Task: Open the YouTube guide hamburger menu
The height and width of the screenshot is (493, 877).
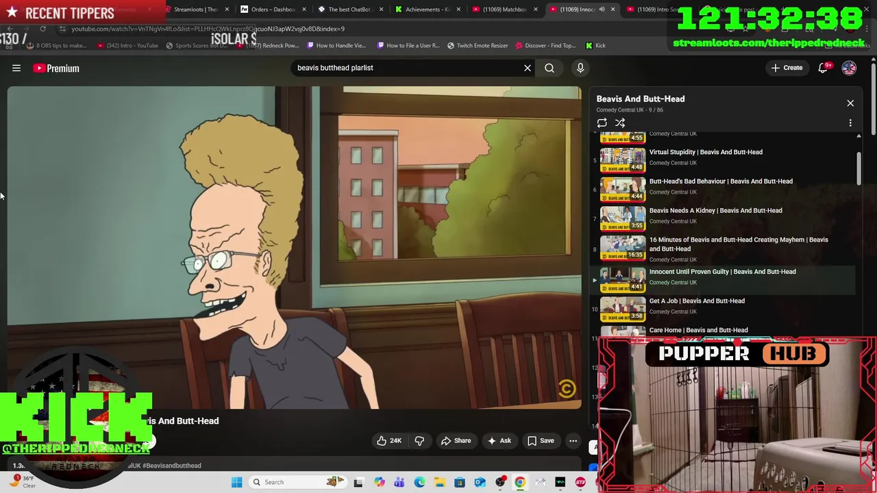Action: click(x=16, y=68)
